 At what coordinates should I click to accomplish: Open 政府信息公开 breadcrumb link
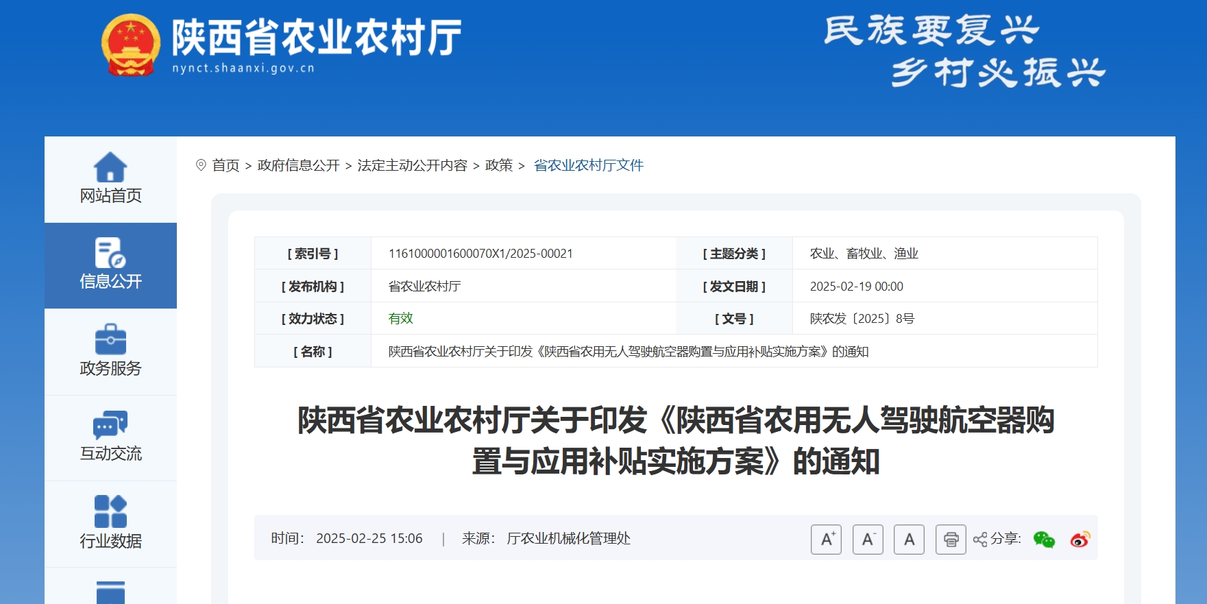[x=298, y=165]
